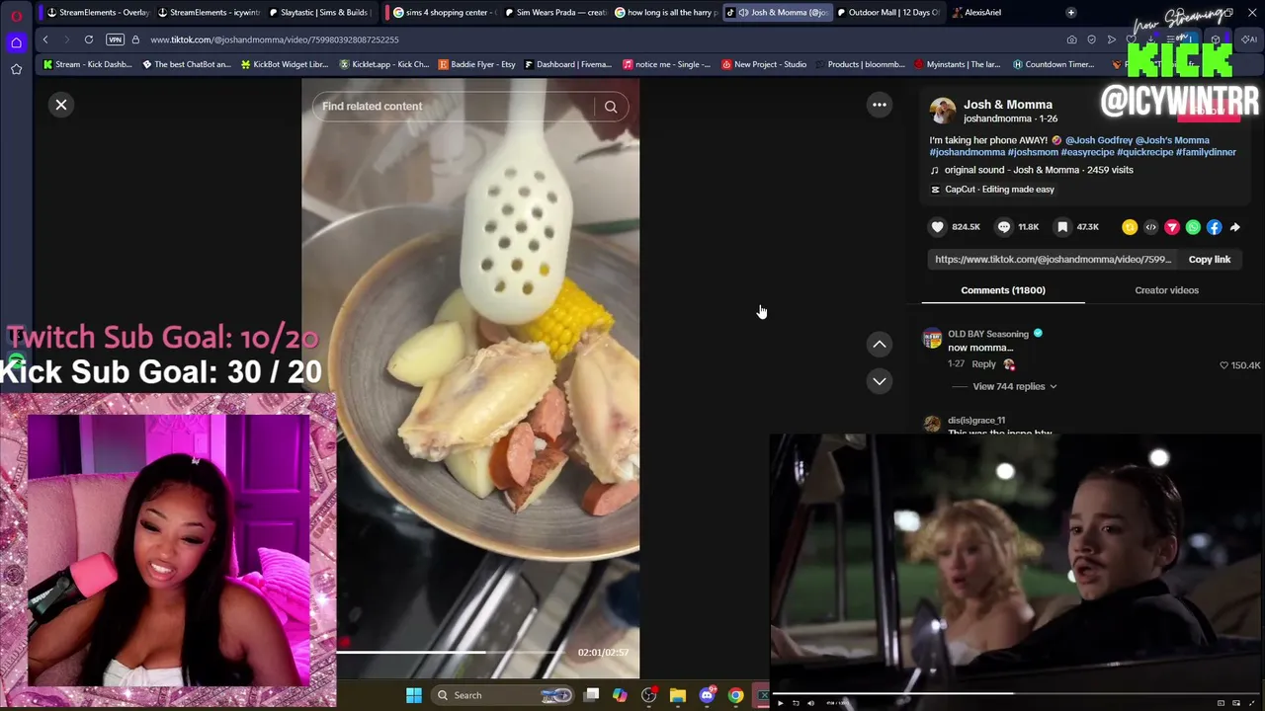Image resolution: width=1265 pixels, height=711 pixels.
Task: Share the video to Facebook
Action: tap(1214, 227)
